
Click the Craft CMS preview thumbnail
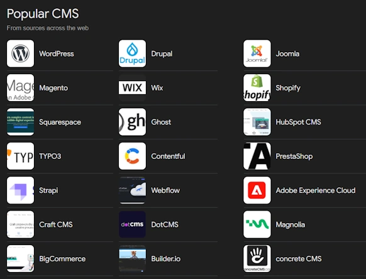pyautogui.click(x=20, y=224)
